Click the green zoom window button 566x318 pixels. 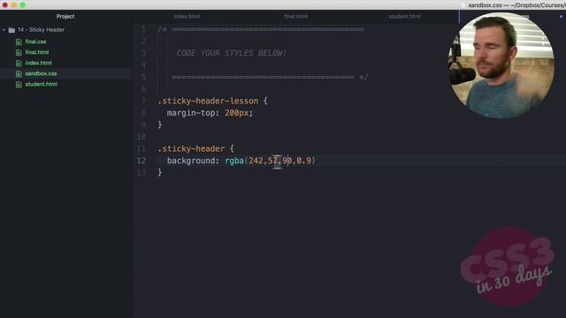(23, 5)
